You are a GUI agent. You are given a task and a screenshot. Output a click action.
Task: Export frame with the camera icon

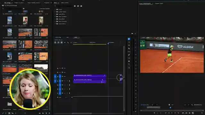(x=190, y=113)
